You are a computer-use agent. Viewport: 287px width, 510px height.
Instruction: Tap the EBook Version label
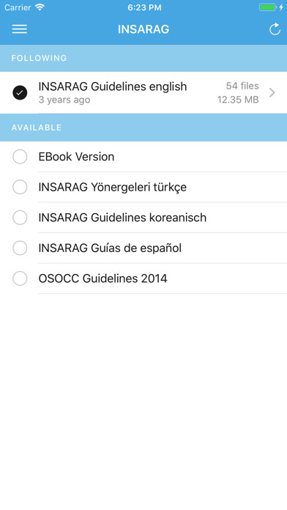click(x=76, y=157)
